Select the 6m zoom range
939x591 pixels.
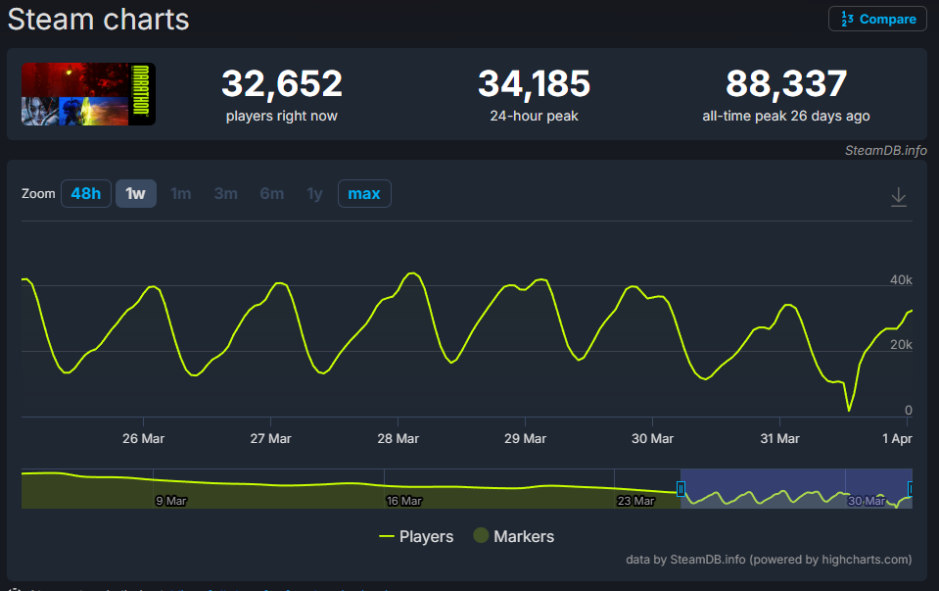coord(271,193)
